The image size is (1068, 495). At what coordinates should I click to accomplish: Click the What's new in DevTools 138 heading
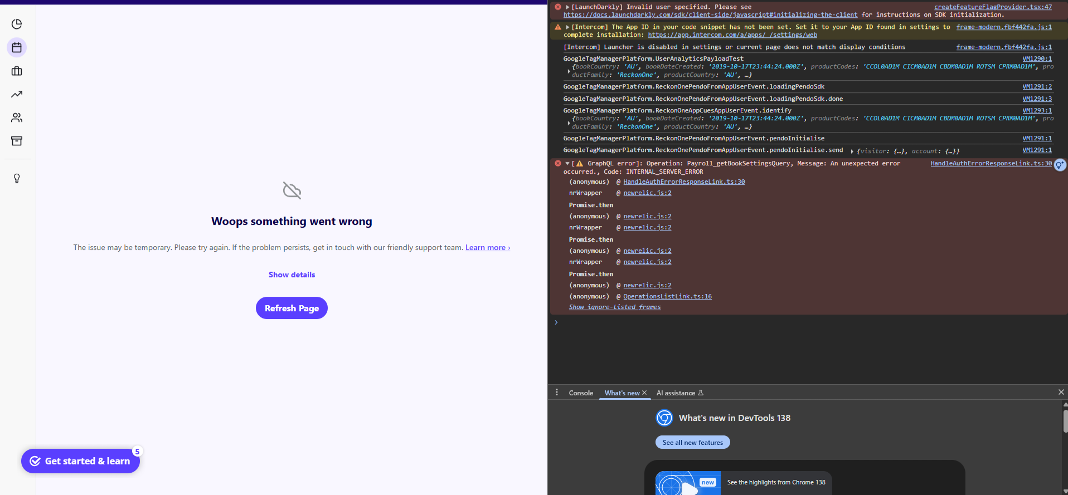(x=734, y=418)
